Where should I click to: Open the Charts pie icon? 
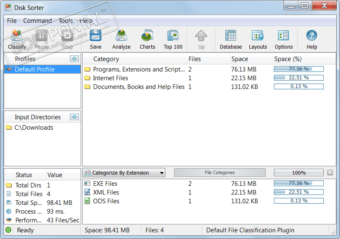click(x=147, y=36)
